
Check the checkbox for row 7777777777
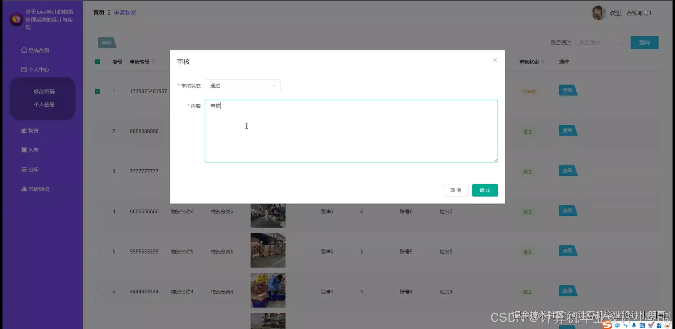(x=97, y=172)
